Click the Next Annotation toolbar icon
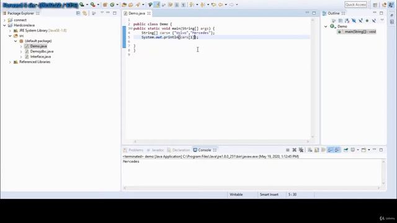The image size is (397, 223). click(191, 4)
